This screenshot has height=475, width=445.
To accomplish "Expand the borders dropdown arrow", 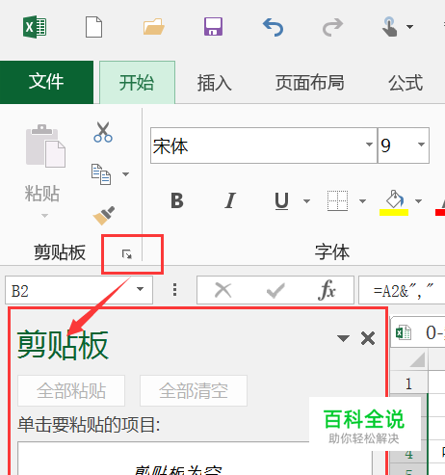I will point(362,201).
